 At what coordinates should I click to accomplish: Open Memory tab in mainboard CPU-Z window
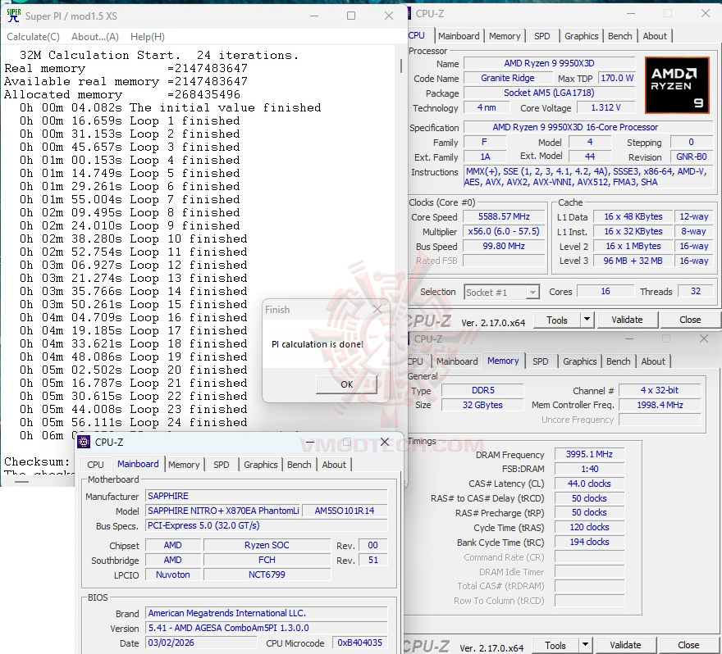pos(184,465)
